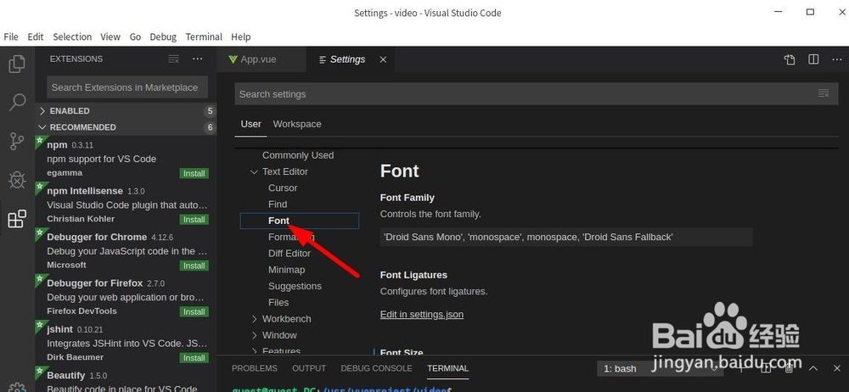849x392 pixels.
Task: Maximize the terminal panel with the chevron
Action: click(x=813, y=368)
